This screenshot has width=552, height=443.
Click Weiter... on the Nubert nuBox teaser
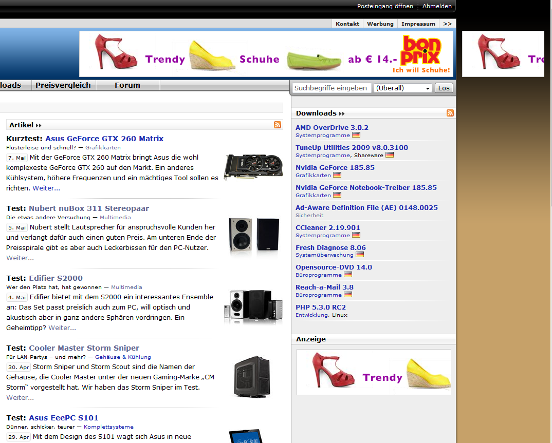pos(20,258)
